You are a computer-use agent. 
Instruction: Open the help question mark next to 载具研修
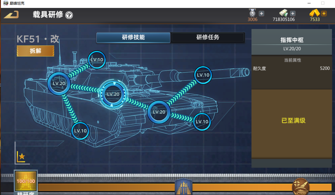(69, 15)
